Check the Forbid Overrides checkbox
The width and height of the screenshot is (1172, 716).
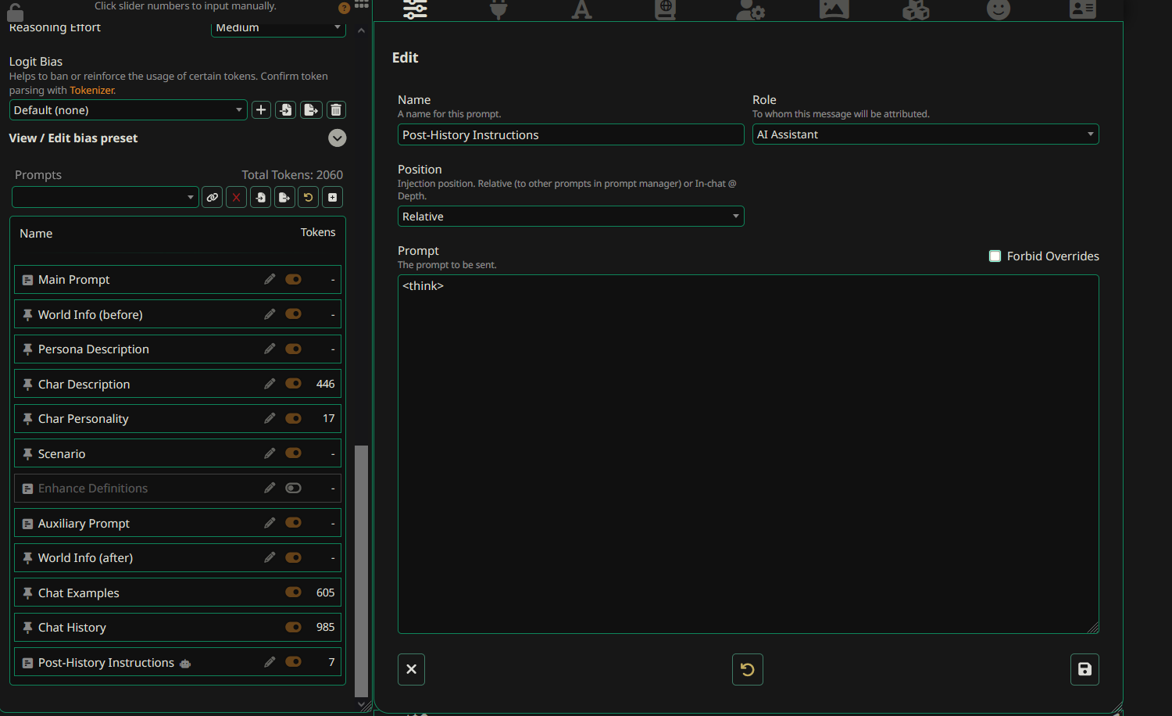coord(995,256)
